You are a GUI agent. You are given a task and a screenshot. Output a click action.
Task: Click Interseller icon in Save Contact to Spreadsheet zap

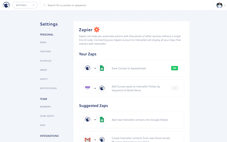[x=88, y=68]
